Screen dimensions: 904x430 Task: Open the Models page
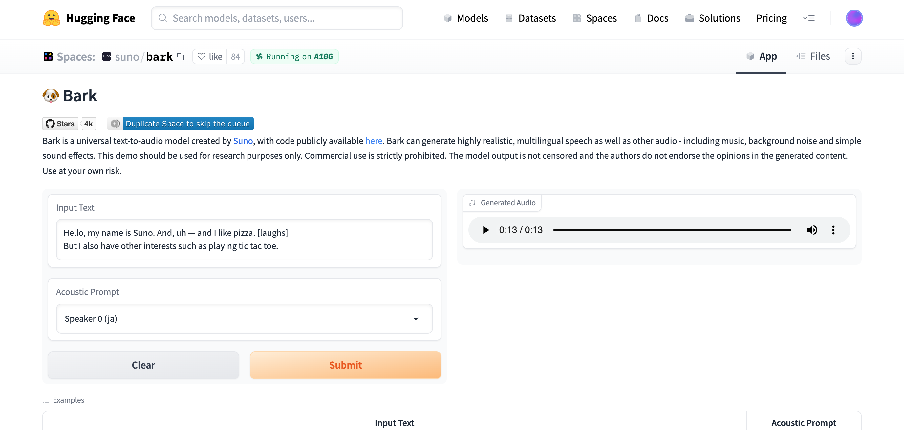point(466,18)
